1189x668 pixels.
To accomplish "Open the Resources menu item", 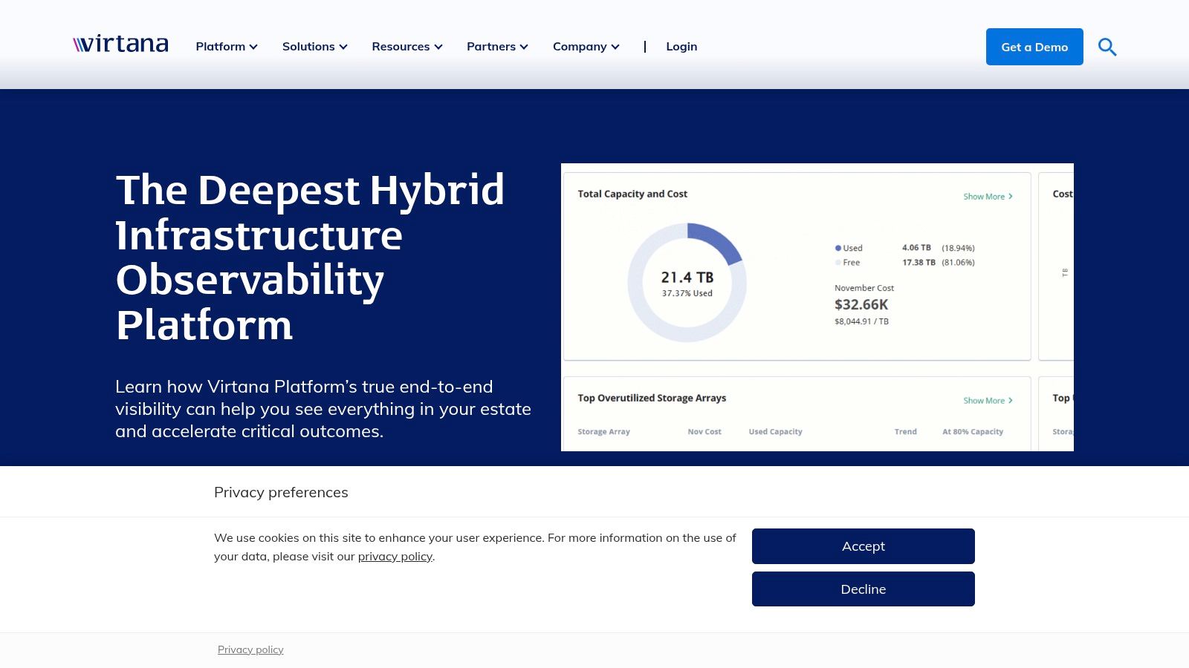I will point(401,47).
